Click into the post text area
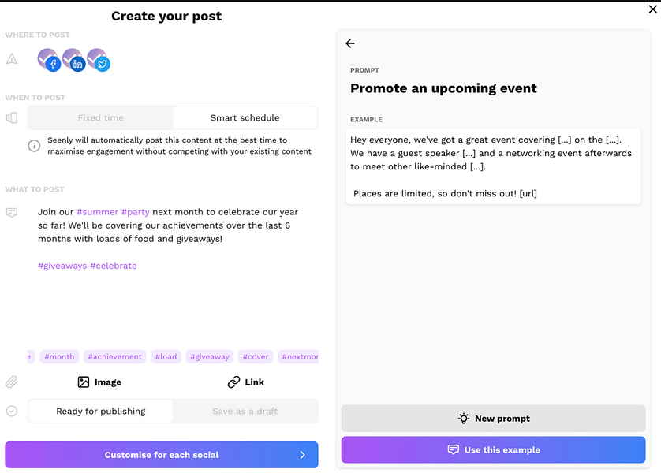The image size is (661, 473). click(174, 300)
